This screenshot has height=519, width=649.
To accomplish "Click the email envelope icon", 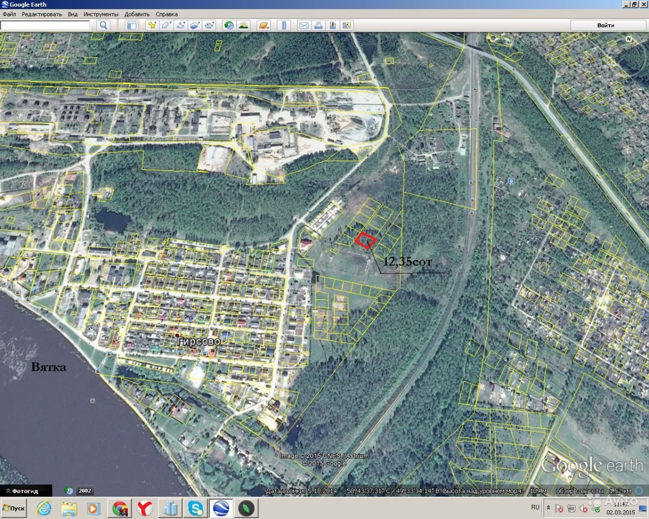I will click(x=304, y=25).
